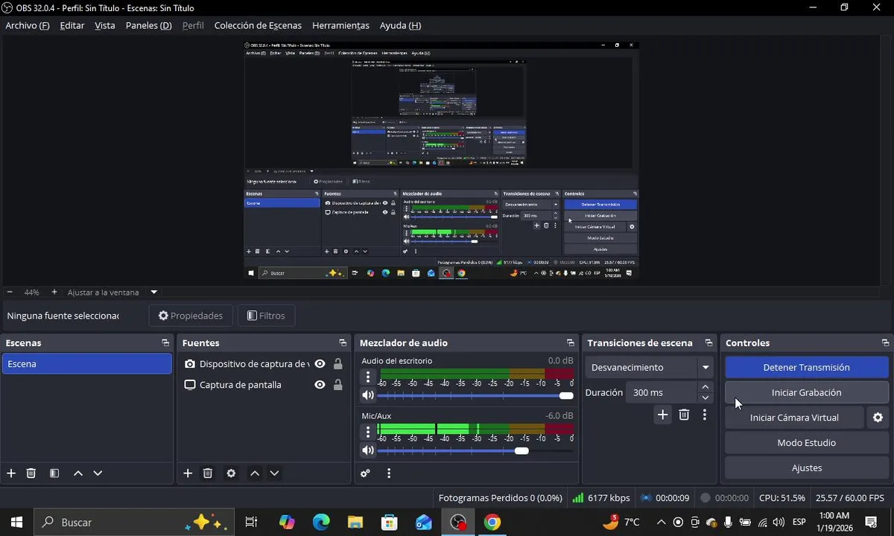Move source up in Fuentes panel
This screenshot has height=536, width=894.
[255, 473]
